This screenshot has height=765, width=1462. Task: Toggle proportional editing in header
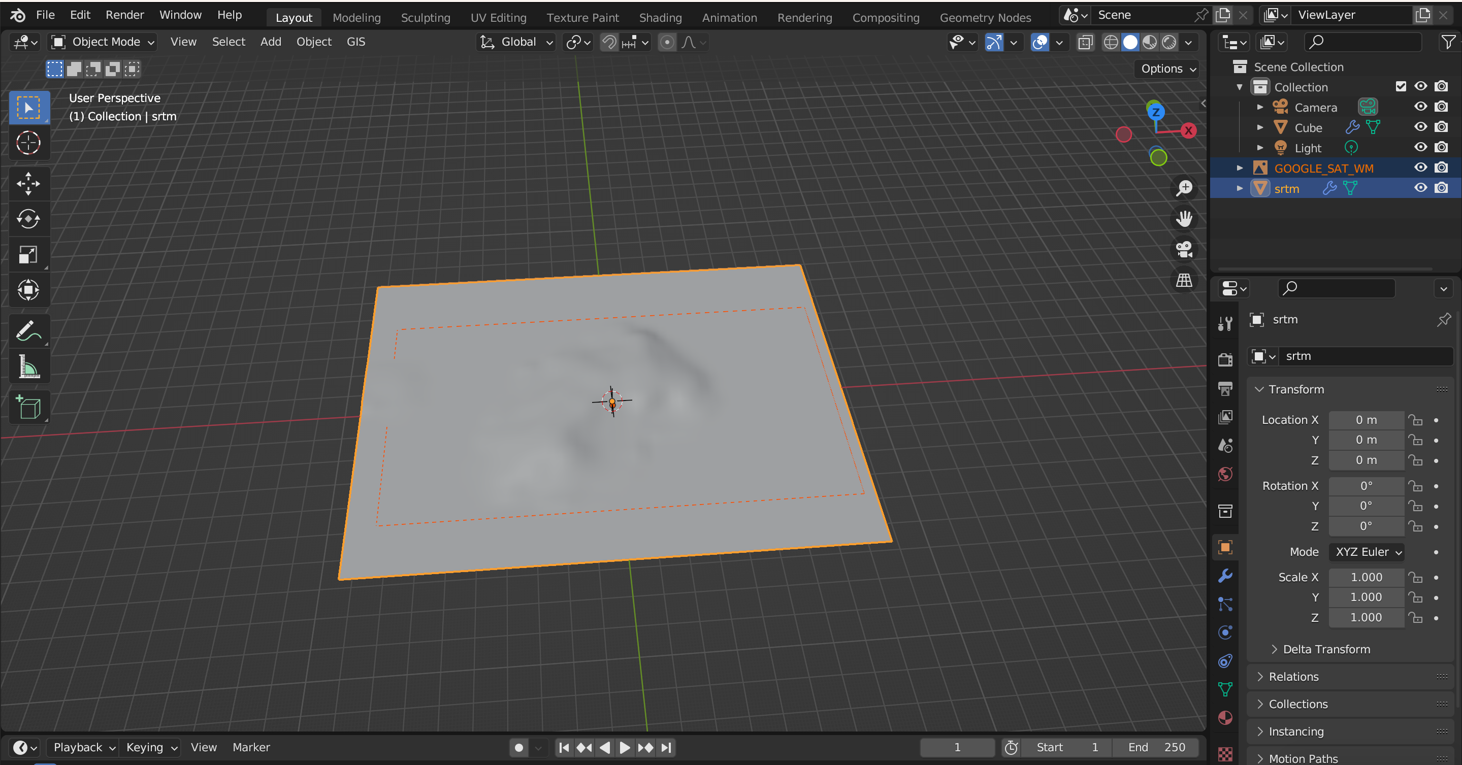tap(667, 42)
